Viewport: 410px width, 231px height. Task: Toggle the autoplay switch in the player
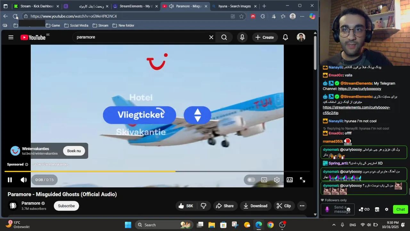(x=251, y=180)
